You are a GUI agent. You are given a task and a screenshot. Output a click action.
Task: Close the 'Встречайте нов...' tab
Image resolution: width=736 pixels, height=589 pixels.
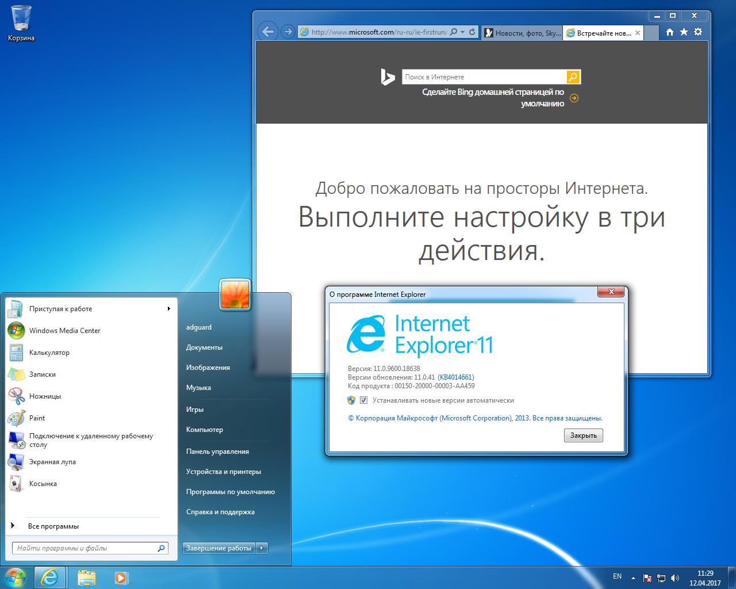tap(638, 33)
